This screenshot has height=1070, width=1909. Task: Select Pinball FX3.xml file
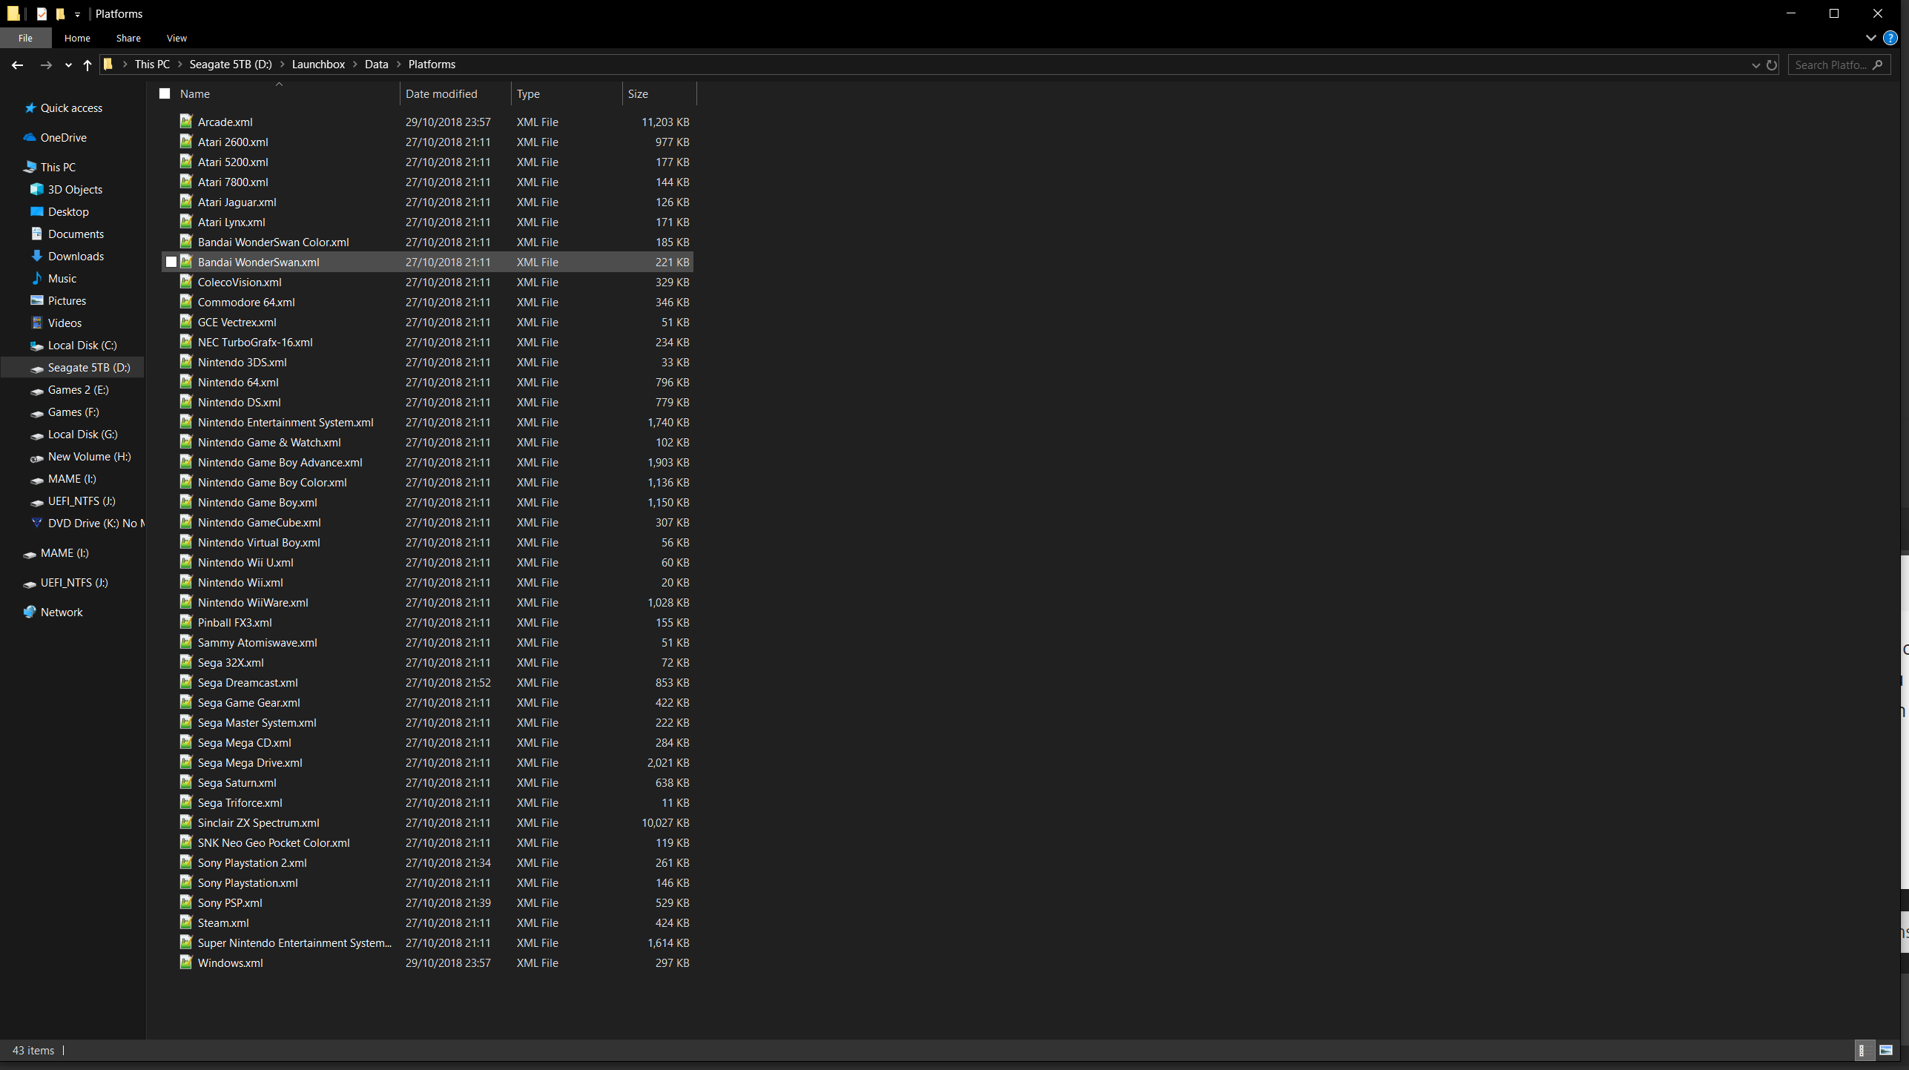[x=234, y=623]
